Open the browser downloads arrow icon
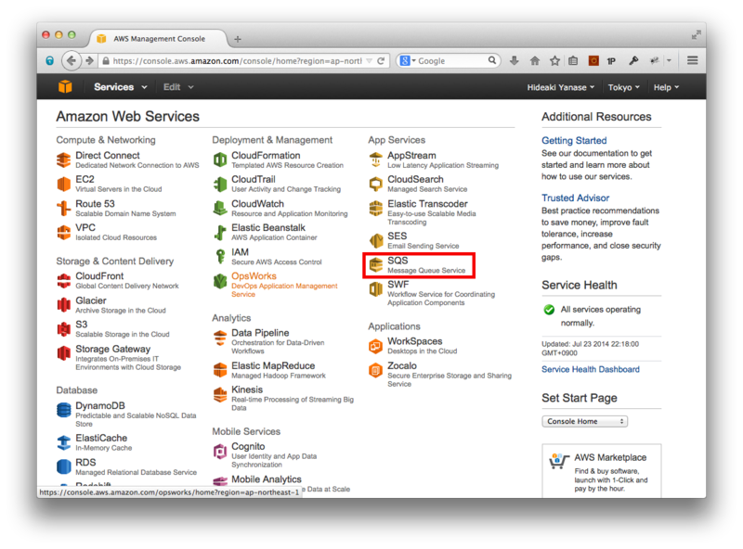The image size is (743, 549). (515, 60)
